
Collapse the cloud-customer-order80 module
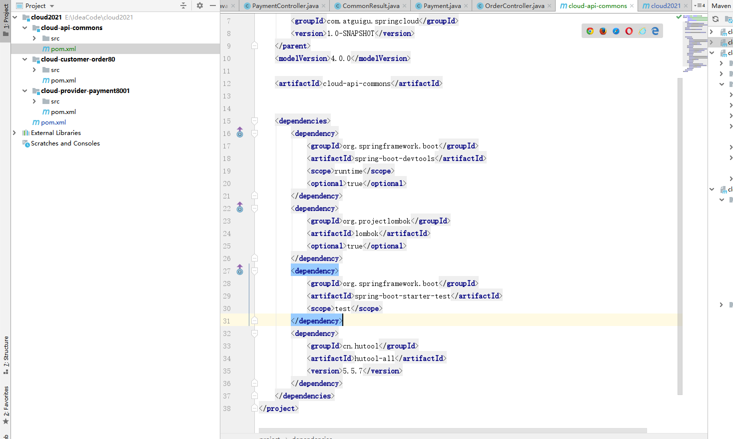click(24, 59)
